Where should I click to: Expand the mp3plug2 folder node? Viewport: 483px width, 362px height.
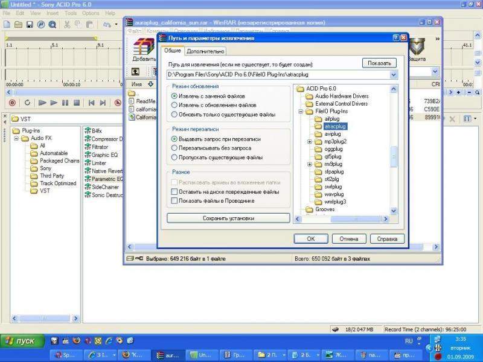[310, 142]
